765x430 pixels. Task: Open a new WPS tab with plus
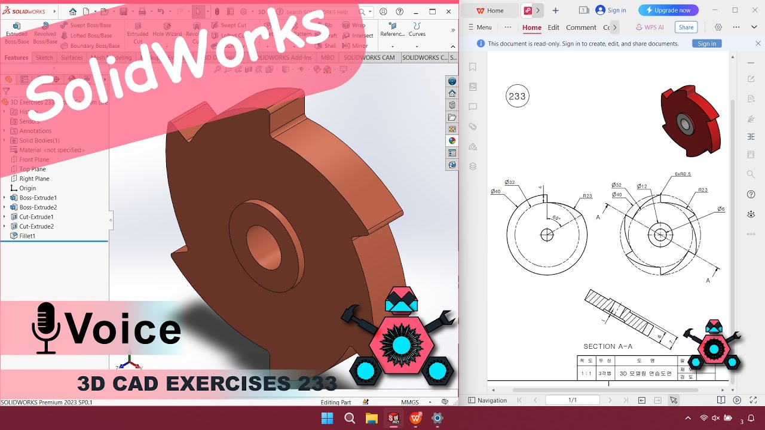coord(555,10)
